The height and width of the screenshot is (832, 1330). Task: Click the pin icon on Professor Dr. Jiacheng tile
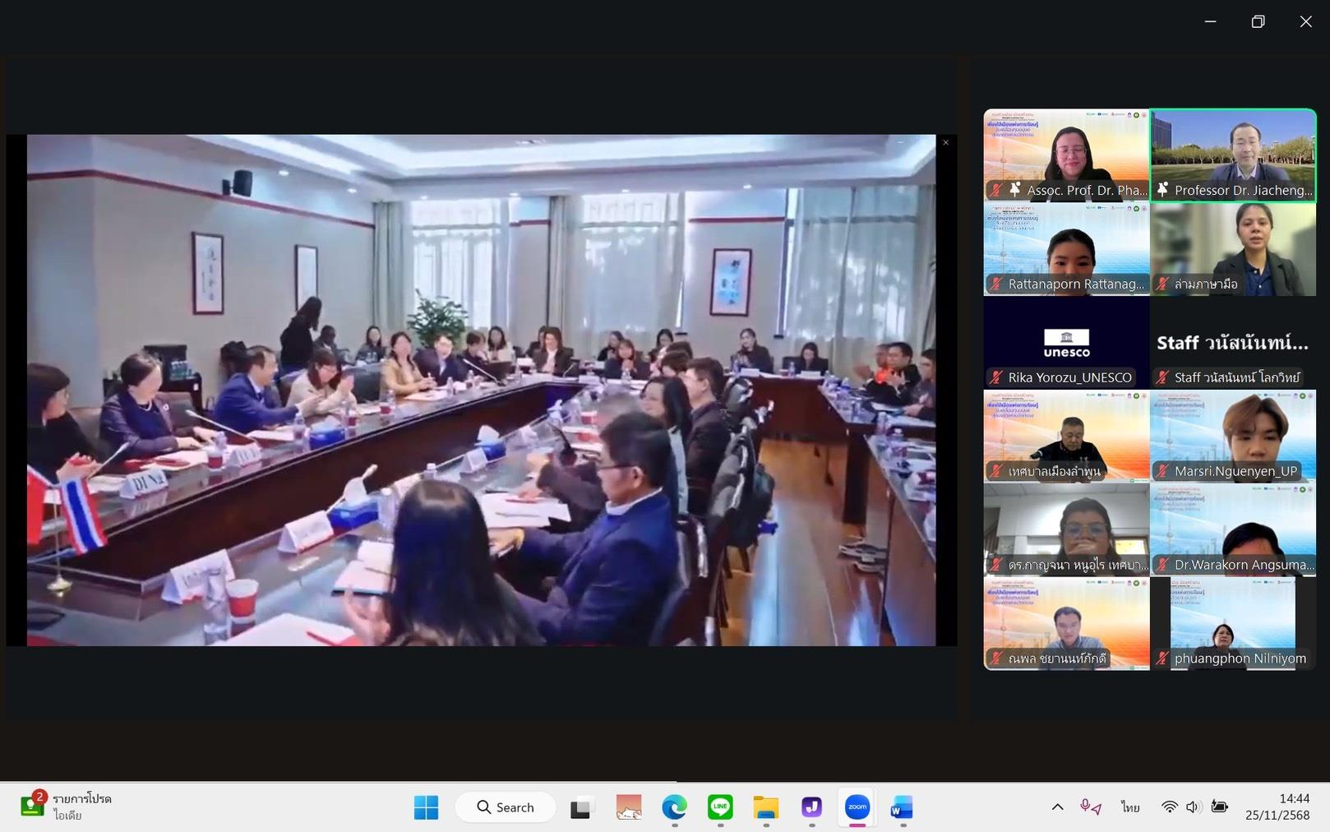coord(1162,190)
